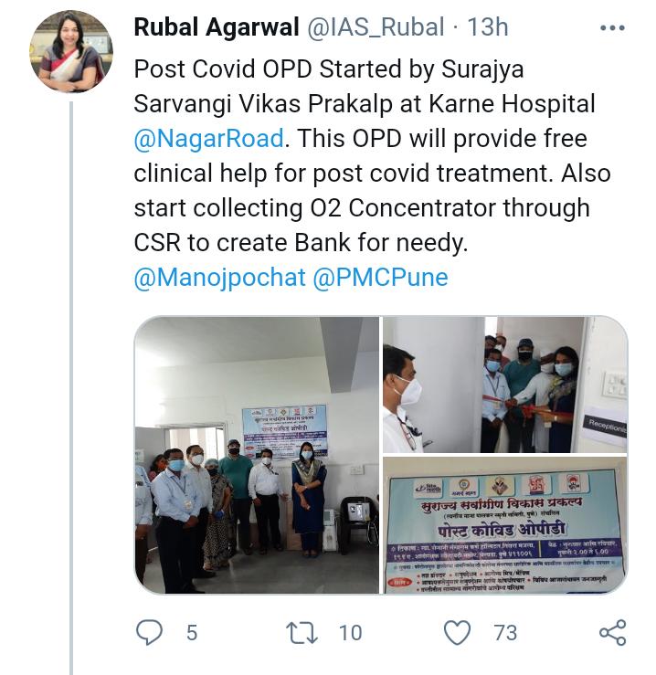View the like count 73

pos(505,633)
